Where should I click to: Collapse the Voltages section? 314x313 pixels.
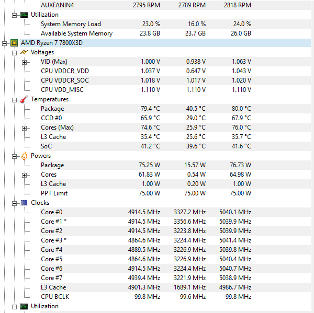tap(14, 53)
